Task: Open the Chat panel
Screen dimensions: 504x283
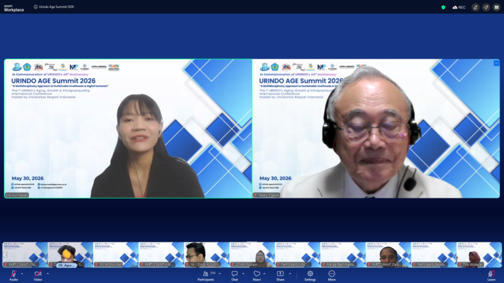Action: pos(235,276)
